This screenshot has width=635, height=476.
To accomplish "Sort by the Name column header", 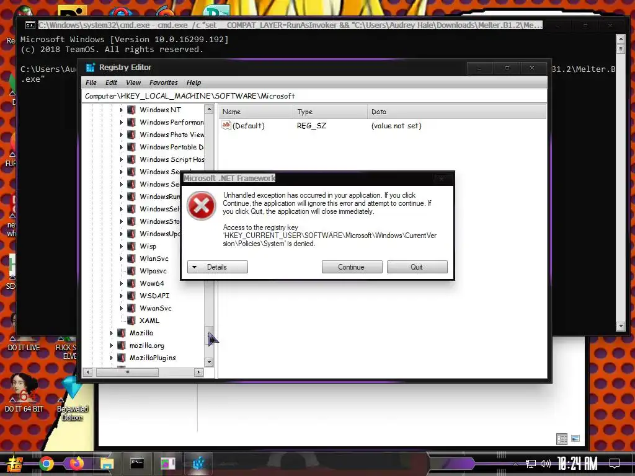I will (x=256, y=112).
